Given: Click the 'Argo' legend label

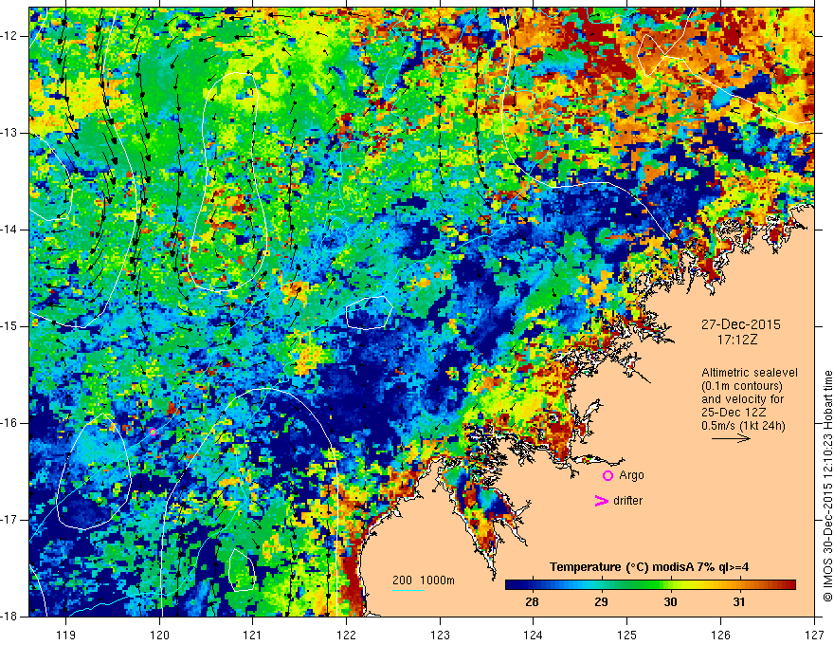Looking at the screenshot, I should (x=631, y=475).
